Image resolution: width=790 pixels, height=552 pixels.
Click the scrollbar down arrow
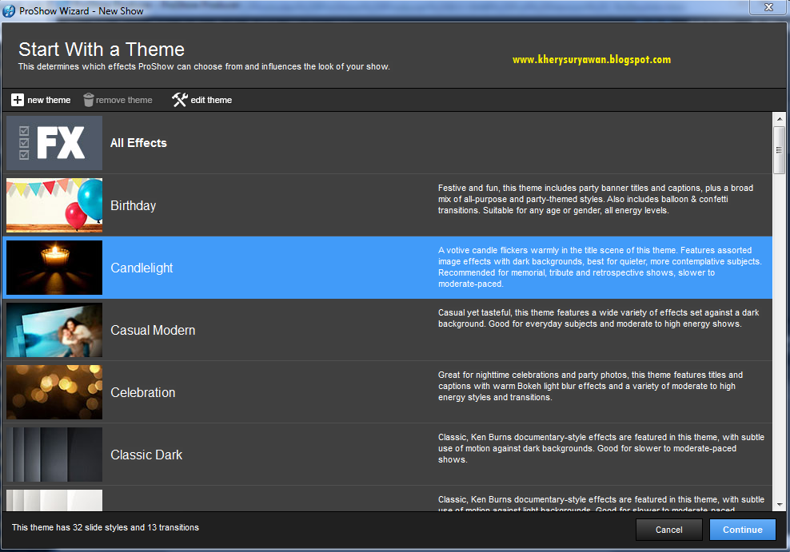point(780,505)
